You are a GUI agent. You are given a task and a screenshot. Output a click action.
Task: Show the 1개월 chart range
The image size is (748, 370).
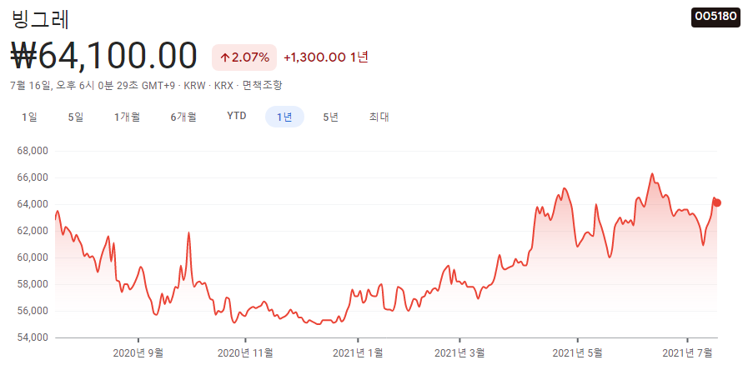[127, 117]
